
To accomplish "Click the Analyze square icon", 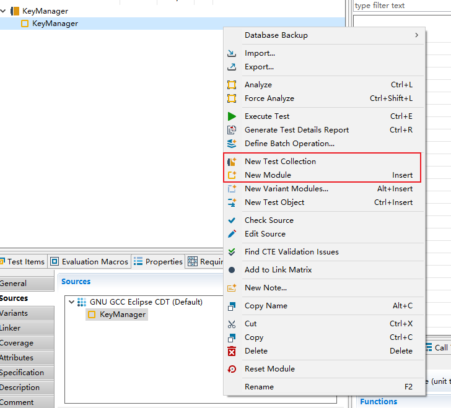I will point(232,85).
